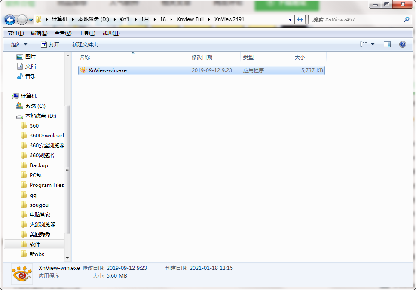The height and width of the screenshot is (290, 416).
Task: Select 计算机 in the navigation tree
Action: pyautogui.click(x=24, y=96)
